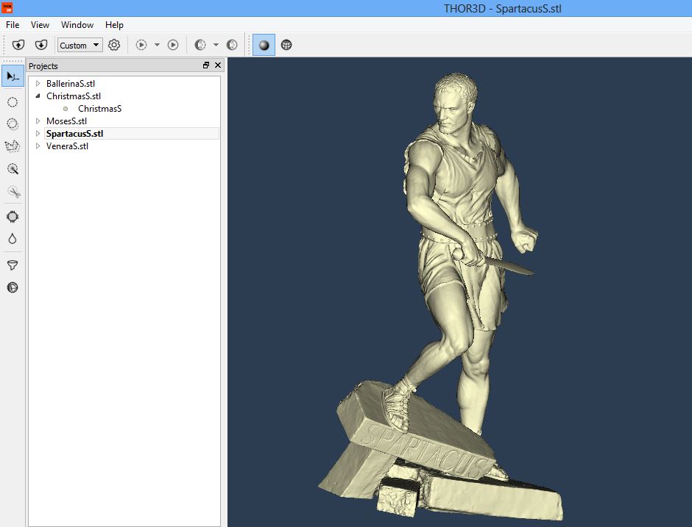The height and width of the screenshot is (527, 692).
Task: Click the export icon with down arrow
Action: tap(41, 45)
